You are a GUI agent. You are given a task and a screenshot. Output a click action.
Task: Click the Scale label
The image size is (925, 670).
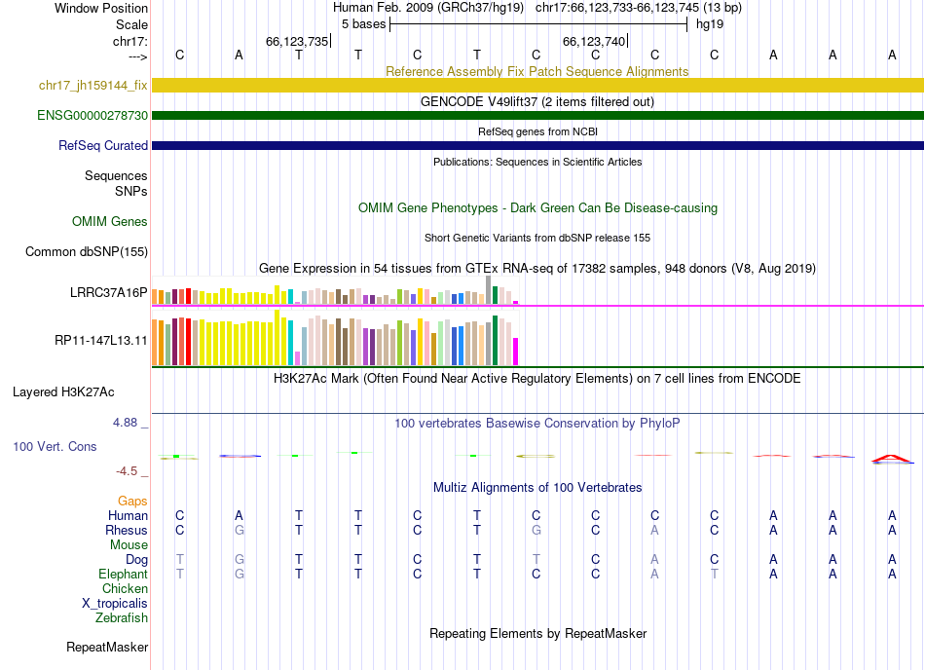coord(131,24)
